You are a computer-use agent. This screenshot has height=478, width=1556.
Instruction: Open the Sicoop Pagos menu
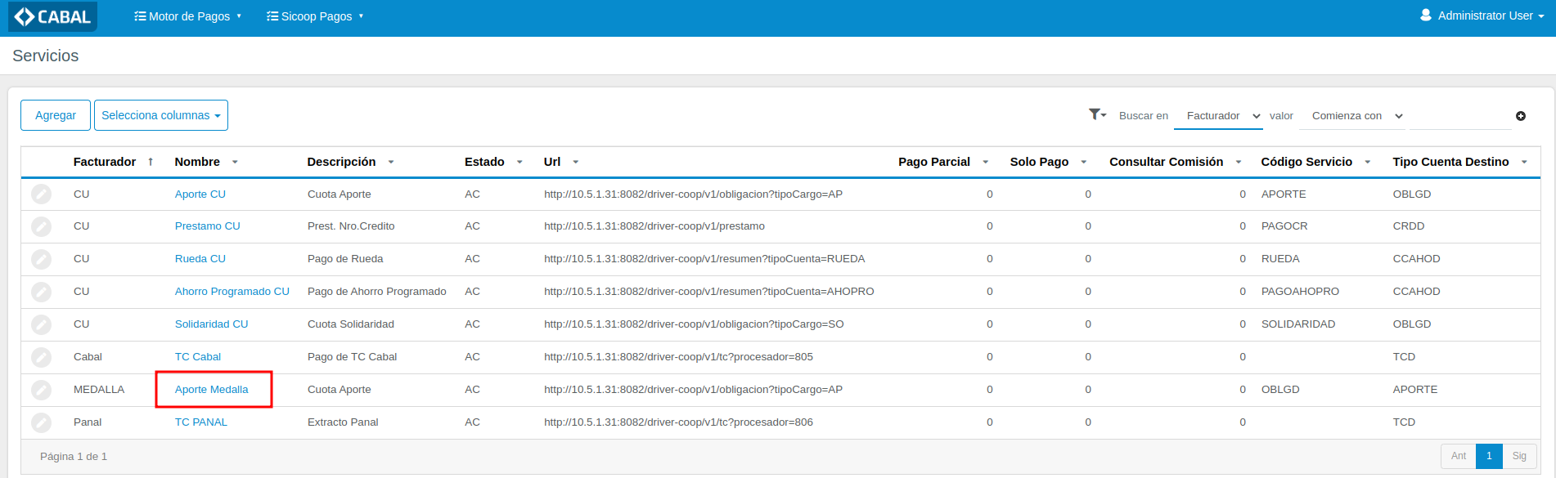coord(315,16)
